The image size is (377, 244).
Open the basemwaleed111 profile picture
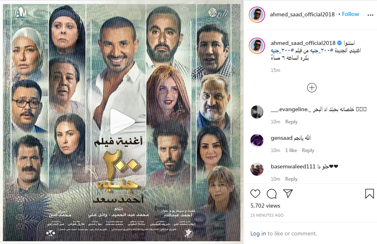(257, 169)
